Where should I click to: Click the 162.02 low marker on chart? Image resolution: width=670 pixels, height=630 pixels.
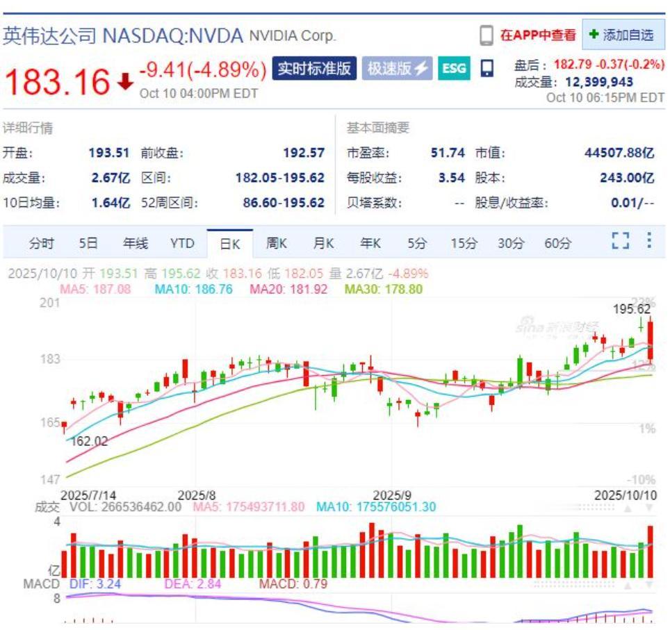pos(89,441)
